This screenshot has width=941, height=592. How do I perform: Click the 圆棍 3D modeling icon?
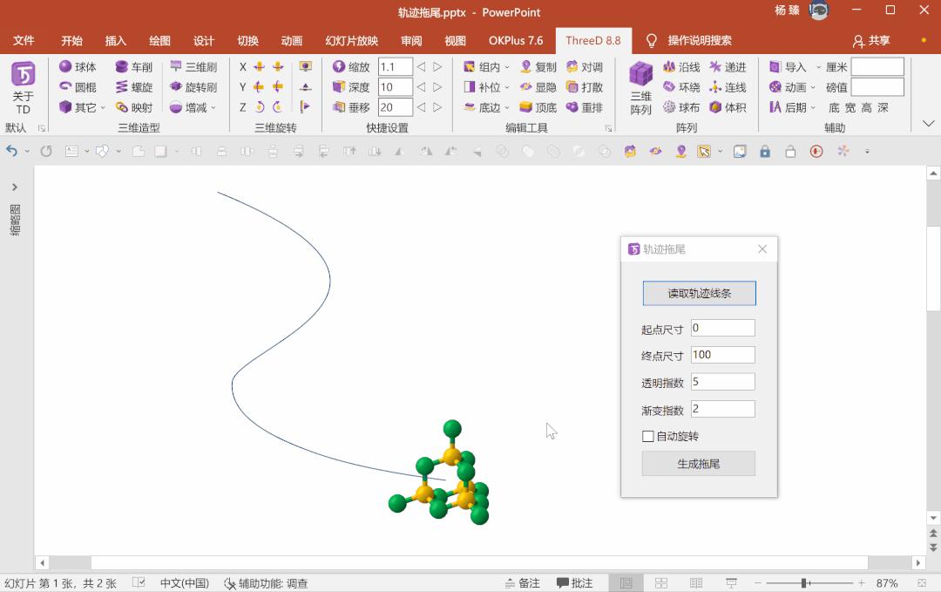[x=75, y=86]
